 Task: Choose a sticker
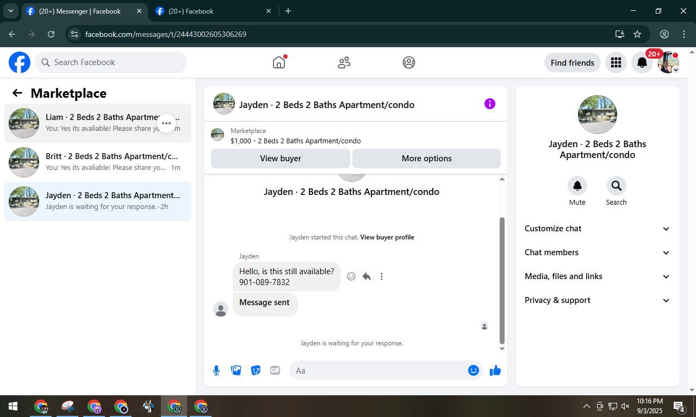(x=256, y=370)
